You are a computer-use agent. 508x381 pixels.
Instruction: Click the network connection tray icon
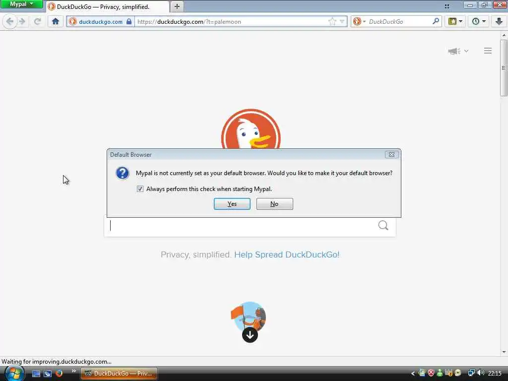[471, 373]
